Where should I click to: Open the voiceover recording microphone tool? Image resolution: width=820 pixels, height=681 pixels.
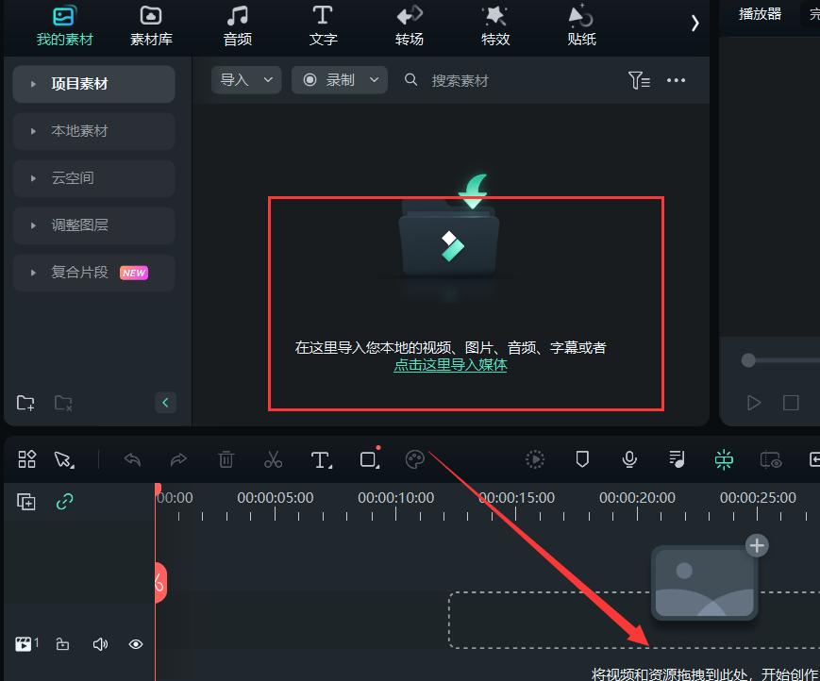(629, 459)
